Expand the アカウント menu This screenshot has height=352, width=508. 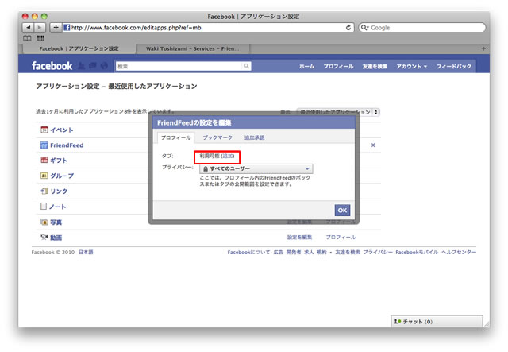coord(411,66)
